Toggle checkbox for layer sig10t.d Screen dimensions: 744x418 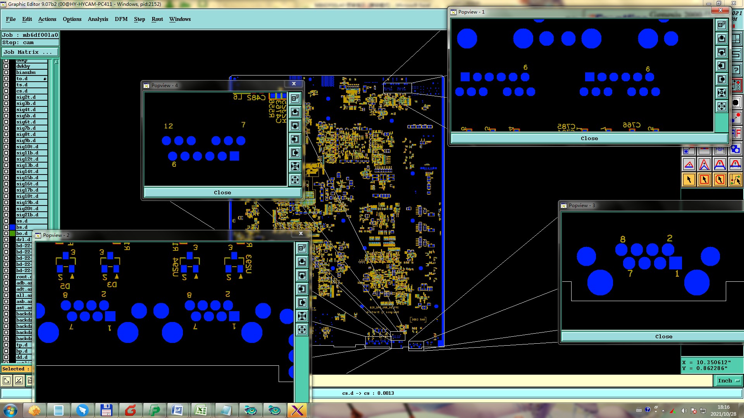click(x=6, y=147)
